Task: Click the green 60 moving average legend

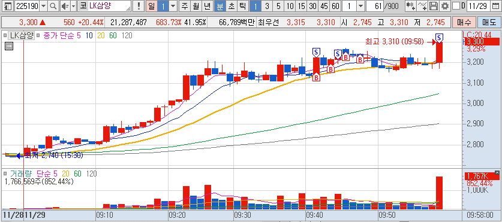Action: point(113,36)
